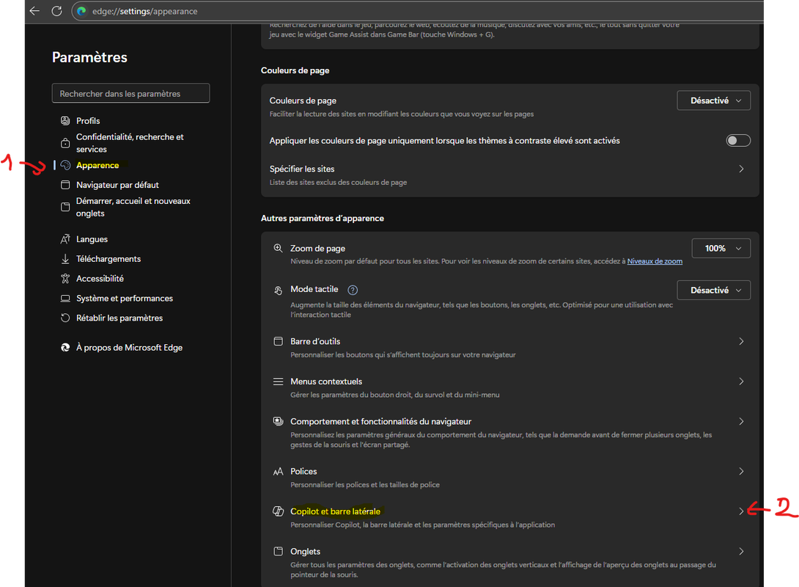
Task: Open Accessibilité settings section
Action: 100,278
